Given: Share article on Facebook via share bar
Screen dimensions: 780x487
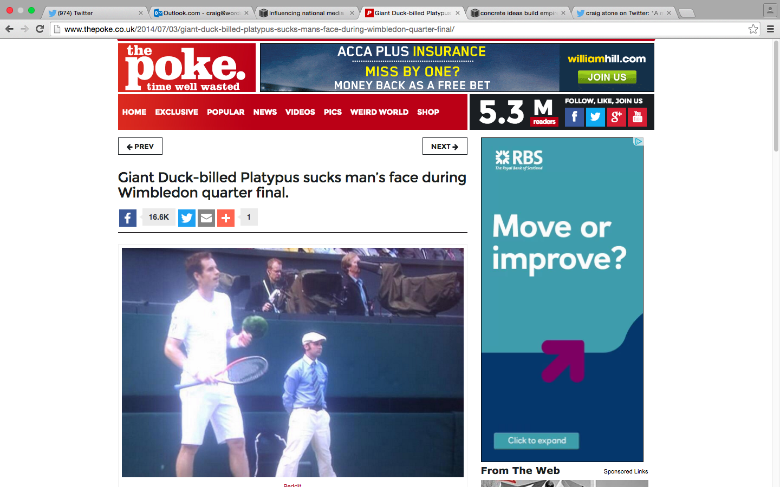Looking at the screenshot, I should (x=128, y=218).
